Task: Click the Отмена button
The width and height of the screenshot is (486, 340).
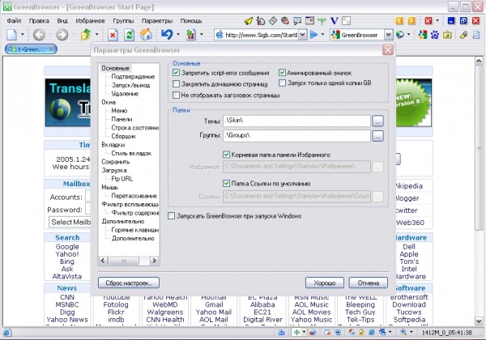Action: pyautogui.click(x=369, y=283)
